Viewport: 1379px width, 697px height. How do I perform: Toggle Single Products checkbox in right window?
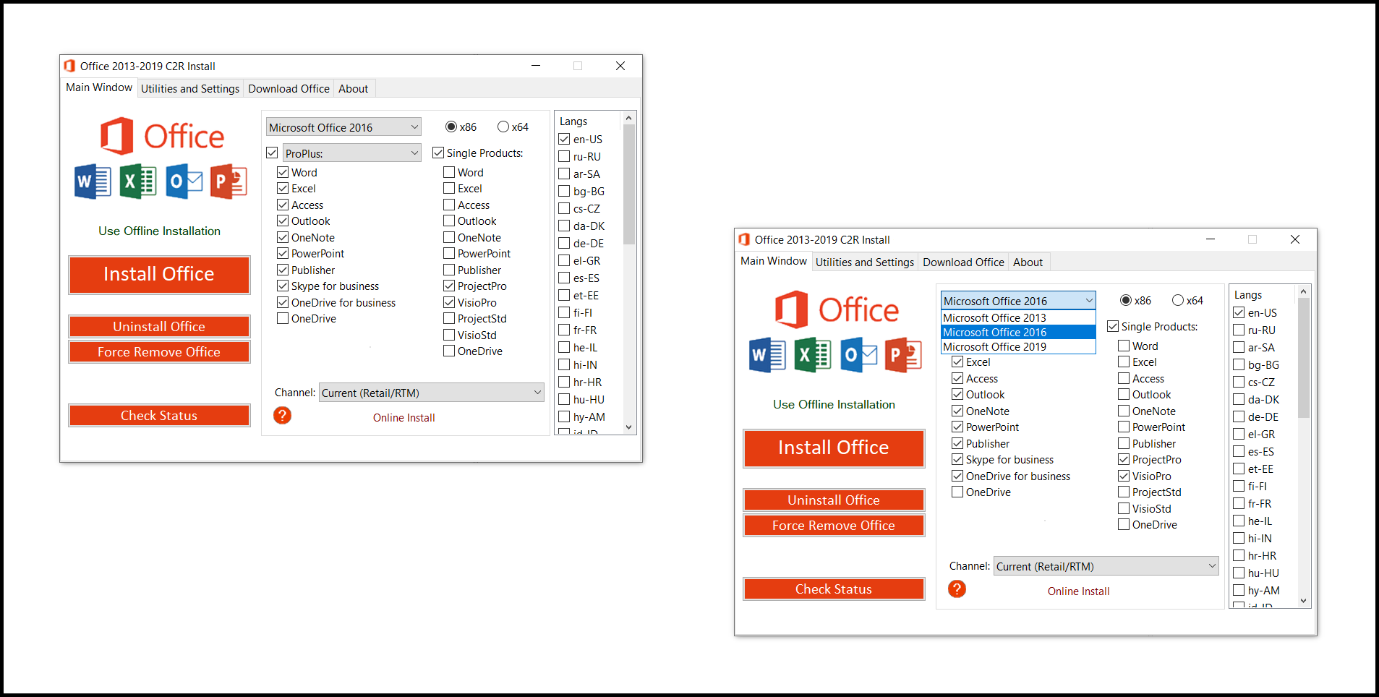1113,326
